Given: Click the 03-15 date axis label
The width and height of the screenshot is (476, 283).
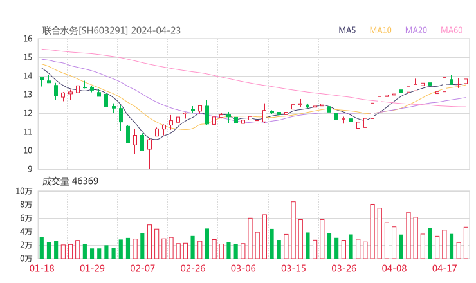Looking at the screenshot, I should pyautogui.click(x=293, y=268).
